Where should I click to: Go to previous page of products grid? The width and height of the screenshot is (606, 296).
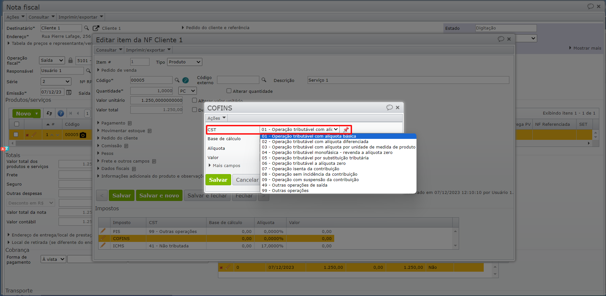[78, 113]
